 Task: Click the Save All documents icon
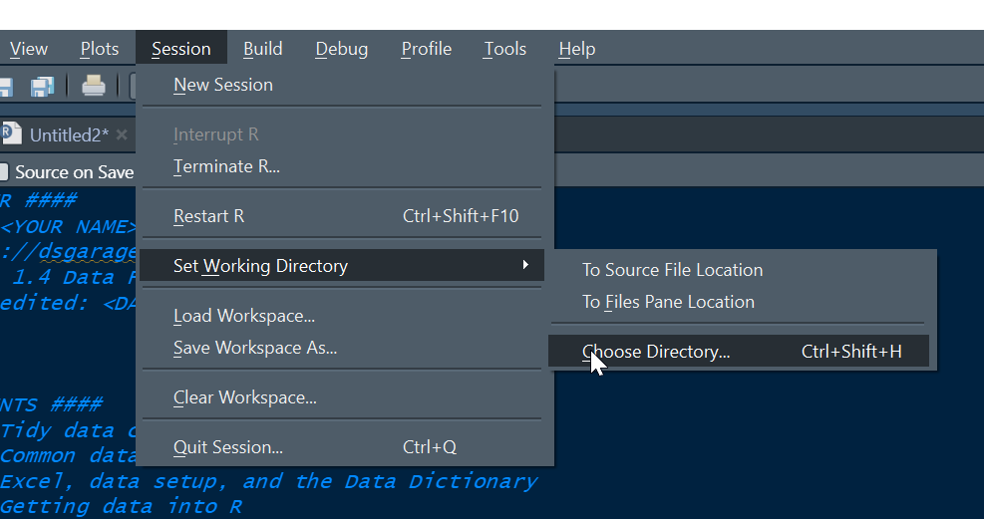click(42, 87)
